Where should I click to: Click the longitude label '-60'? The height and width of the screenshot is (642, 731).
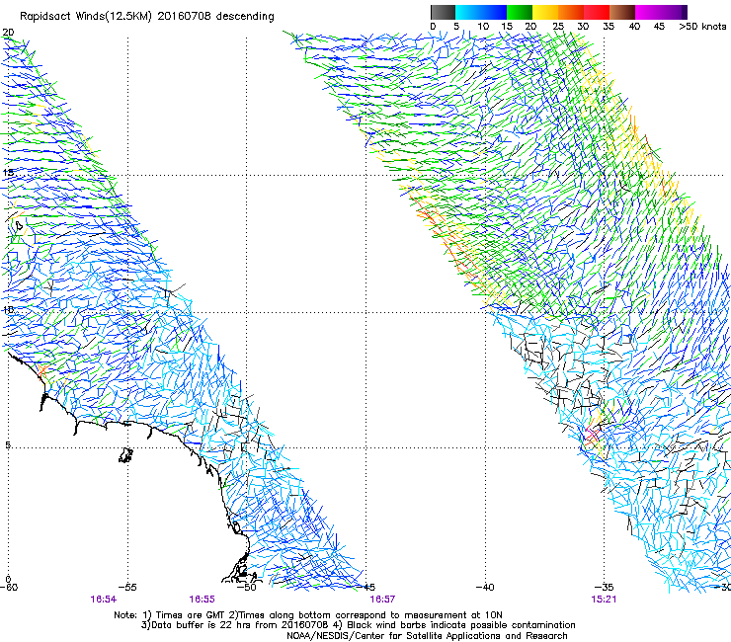point(8,587)
